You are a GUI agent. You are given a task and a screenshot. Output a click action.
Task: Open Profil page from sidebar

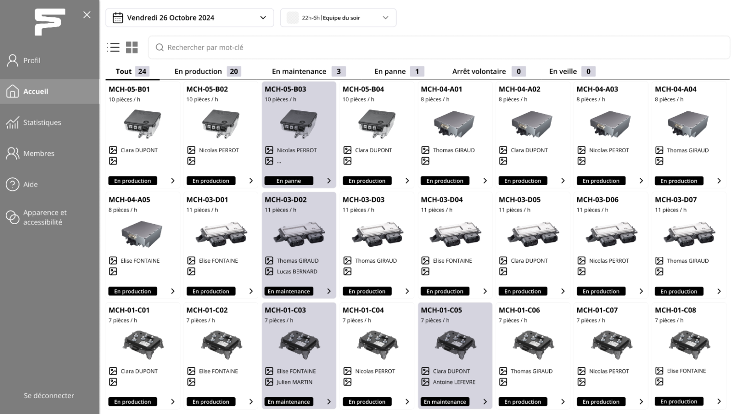tap(32, 60)
